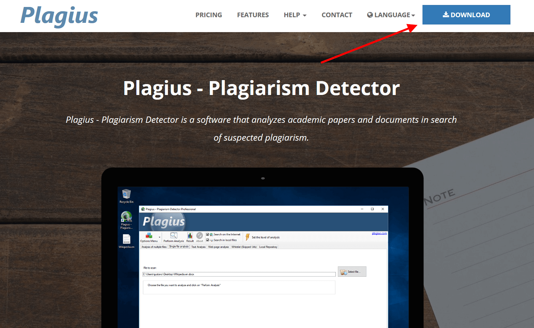Open the Local Repository tab
The height and width of the screenshot is (328, 534).
[x=268, y=247]
